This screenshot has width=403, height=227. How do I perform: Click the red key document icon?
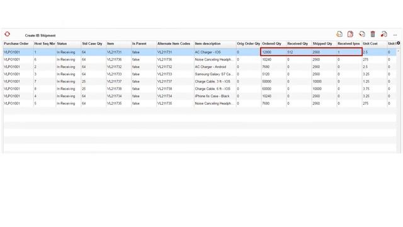384,34
